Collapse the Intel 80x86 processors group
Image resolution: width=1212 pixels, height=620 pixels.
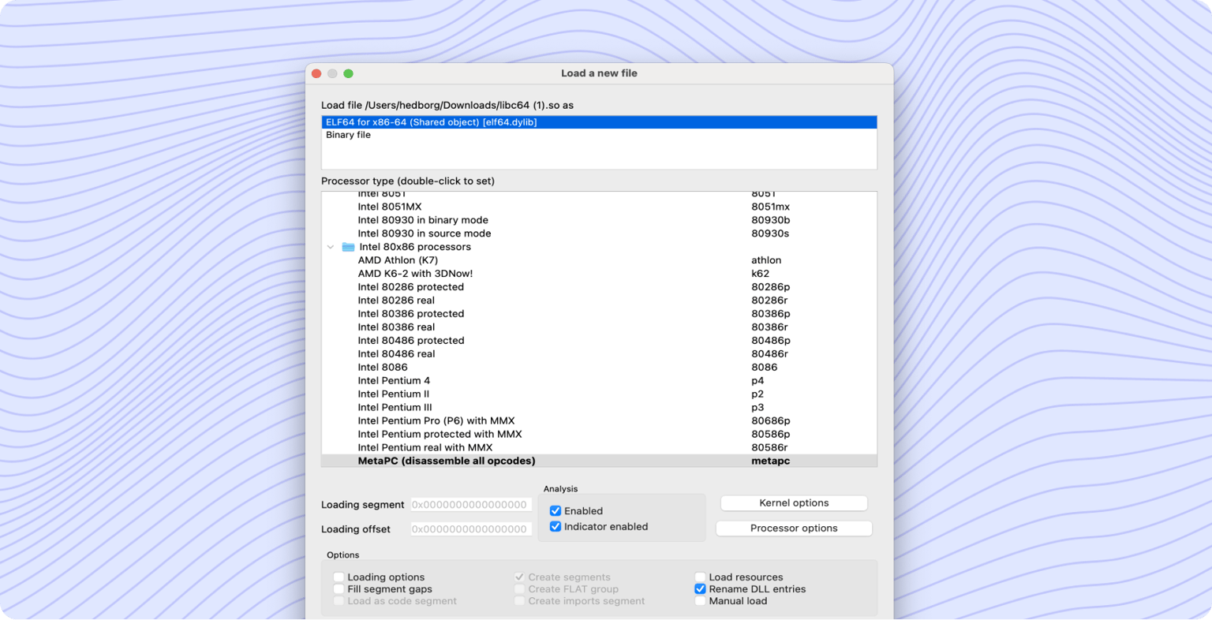point(331,246)
